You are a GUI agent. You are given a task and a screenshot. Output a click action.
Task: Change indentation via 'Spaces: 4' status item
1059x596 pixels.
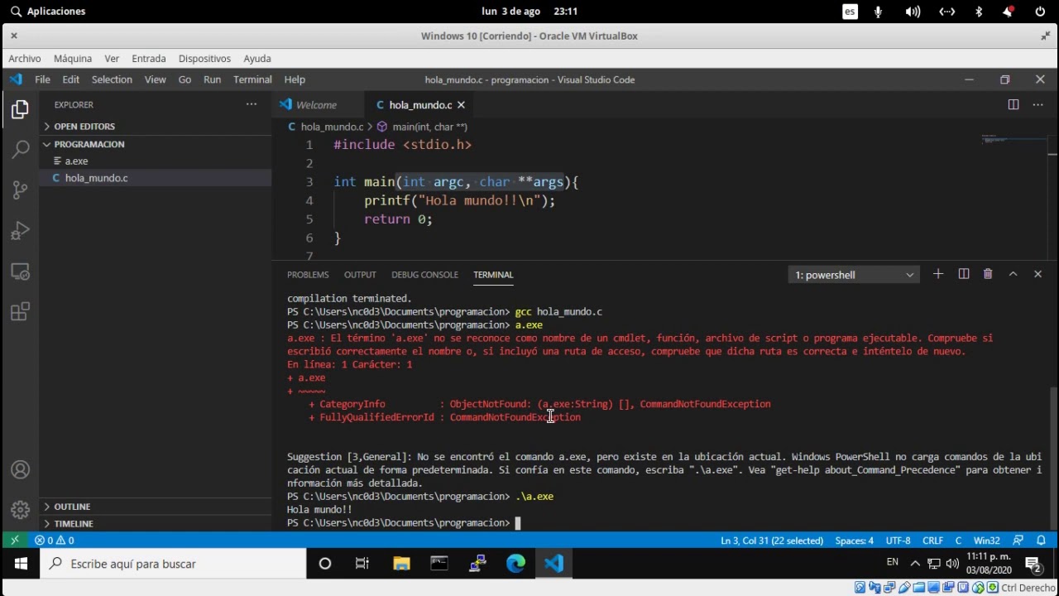(x=854, y=541)
